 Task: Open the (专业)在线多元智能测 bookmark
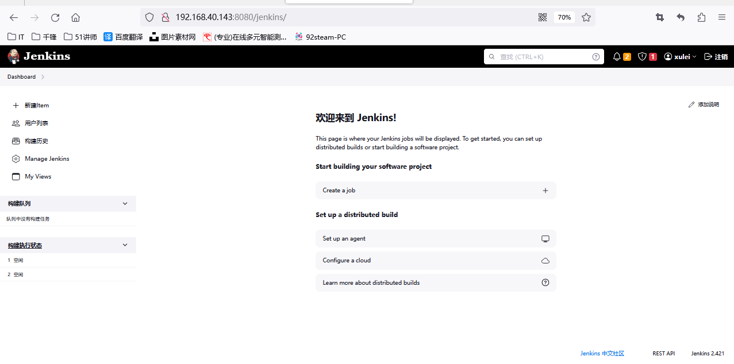(245, 37)
